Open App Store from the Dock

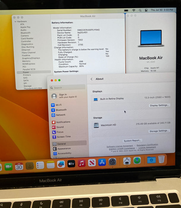102,162
